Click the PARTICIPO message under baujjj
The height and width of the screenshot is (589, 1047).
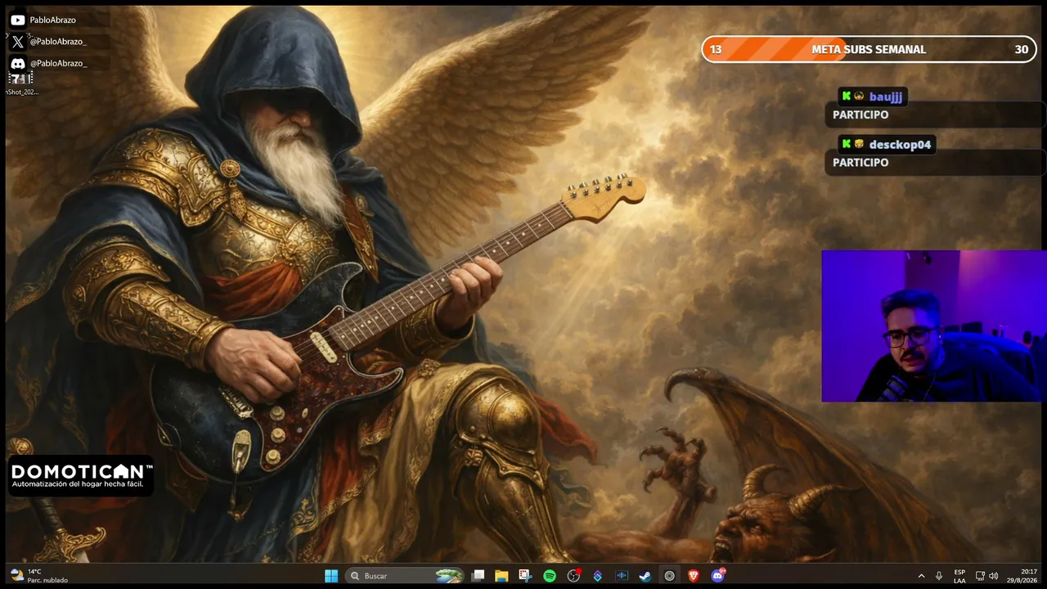[x=861, y=115]
